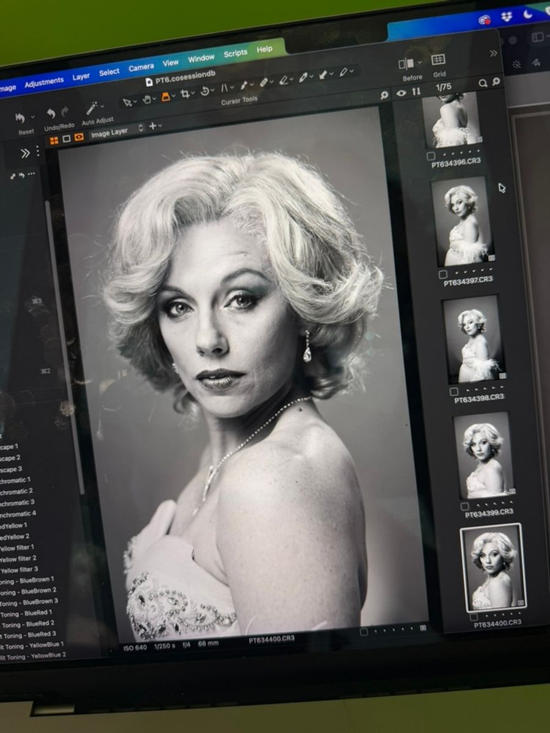Viewport: 550px width, 733px height.
Task: Toggle the browser eye visibility icon
Action: pos(402,93)
